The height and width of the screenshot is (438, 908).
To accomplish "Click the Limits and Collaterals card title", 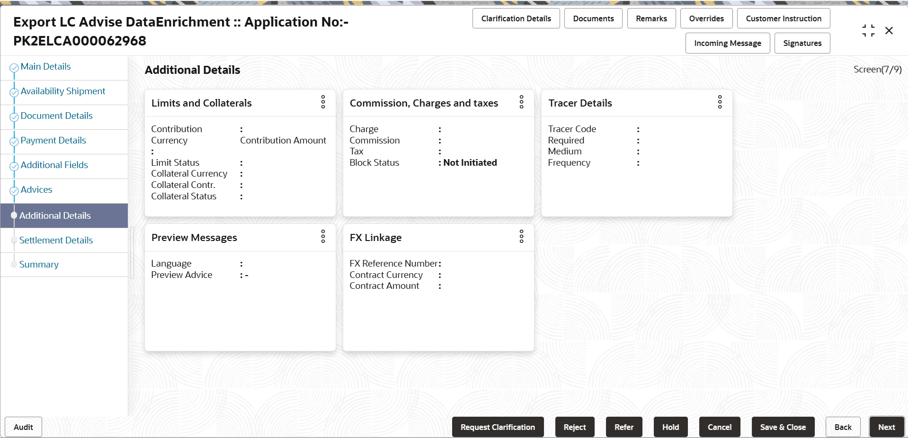I will [x=202, y=103].
